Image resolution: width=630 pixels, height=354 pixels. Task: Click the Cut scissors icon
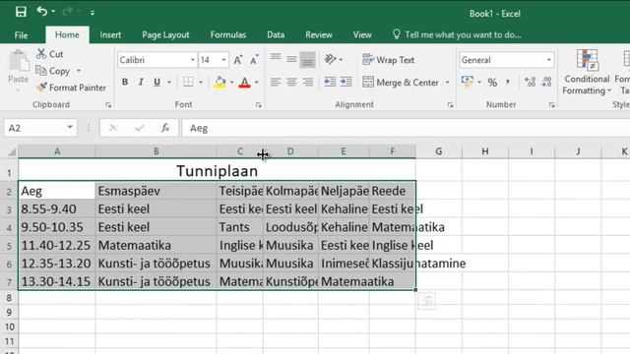pos(41,54)
